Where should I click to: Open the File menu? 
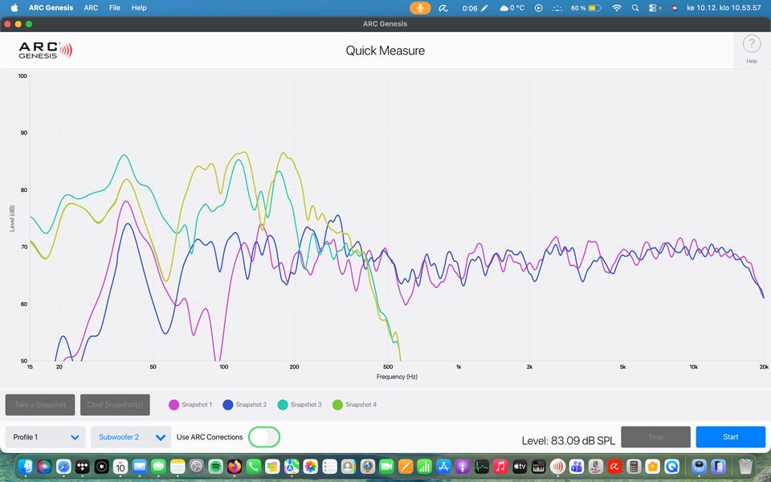[115, 8]
